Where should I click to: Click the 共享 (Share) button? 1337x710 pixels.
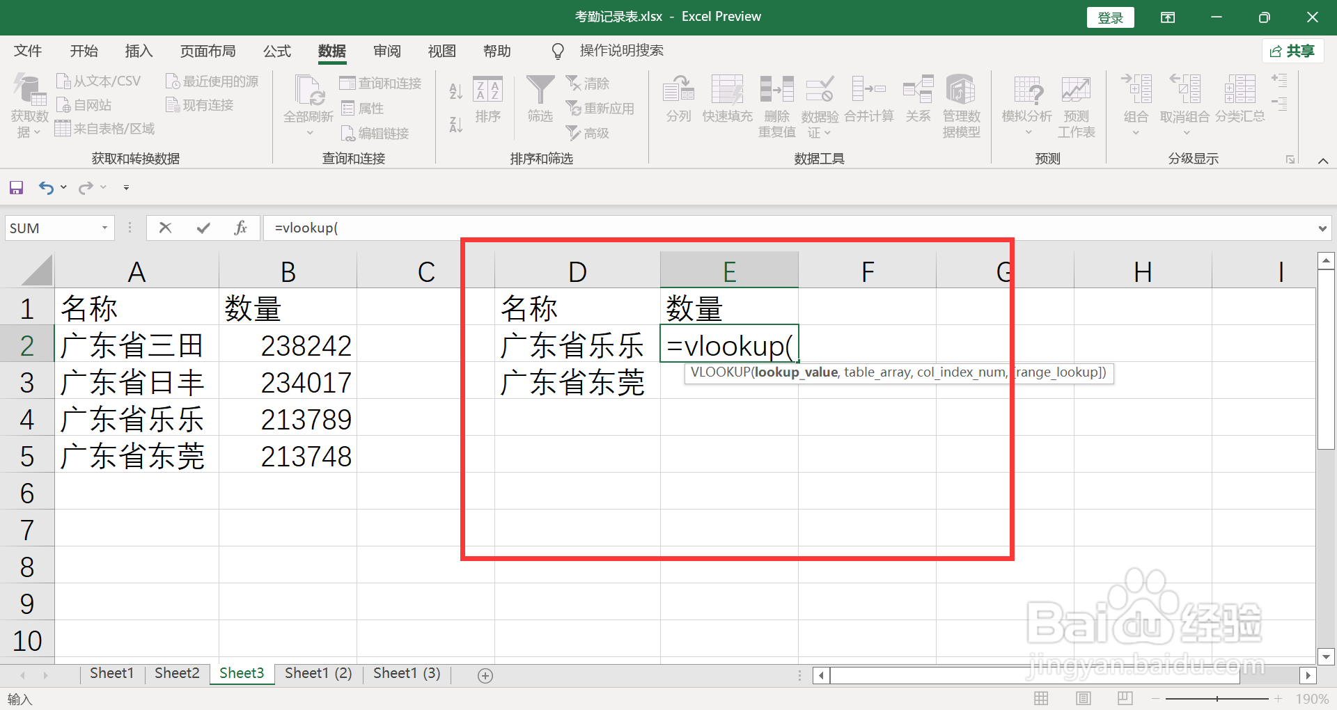pyautogui.click(x=1292, y=50)
